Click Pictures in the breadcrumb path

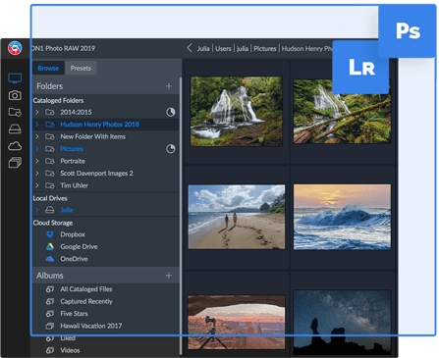coord(265,48)
